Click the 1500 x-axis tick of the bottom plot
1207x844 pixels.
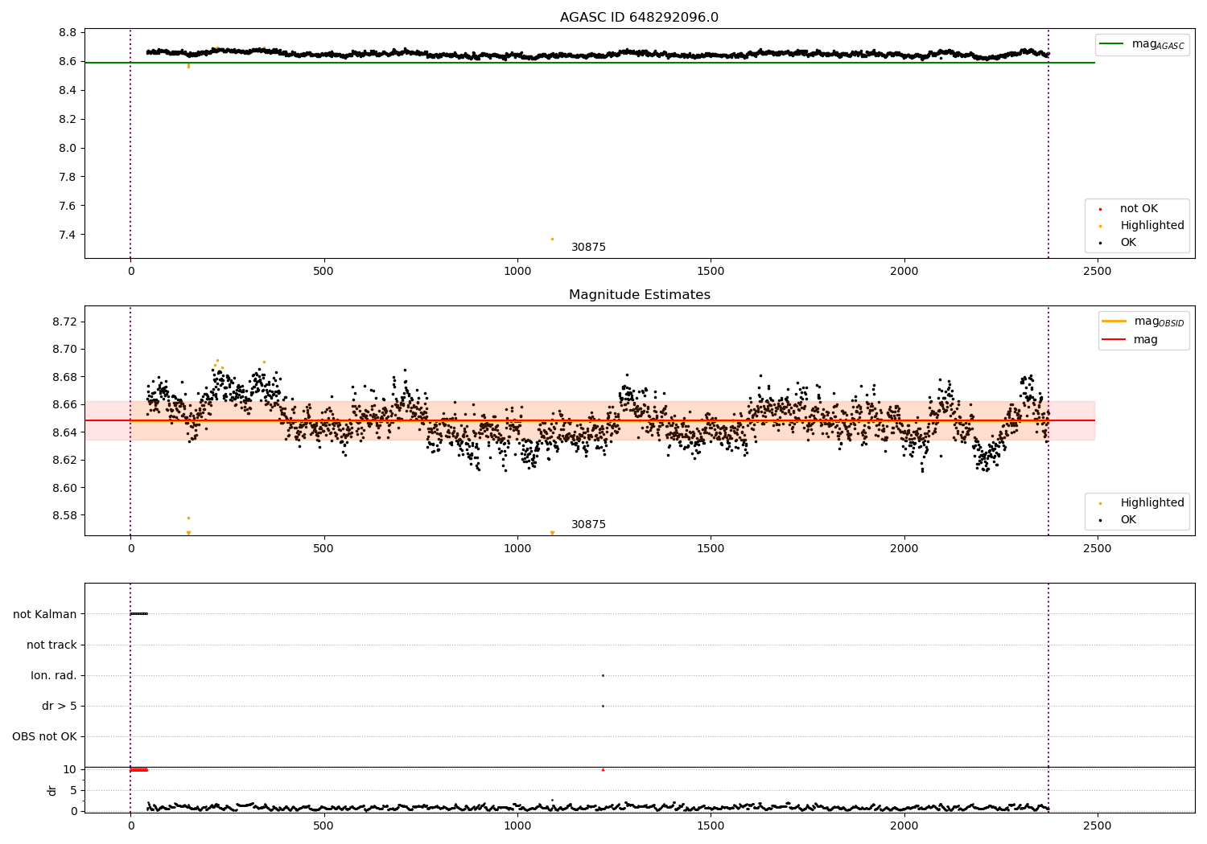tap(711, 826)
